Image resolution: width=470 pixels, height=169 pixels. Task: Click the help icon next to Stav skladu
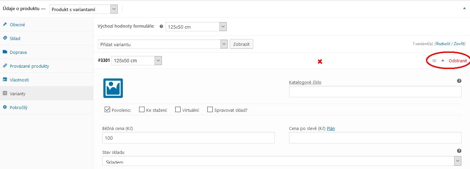[459, 151]
